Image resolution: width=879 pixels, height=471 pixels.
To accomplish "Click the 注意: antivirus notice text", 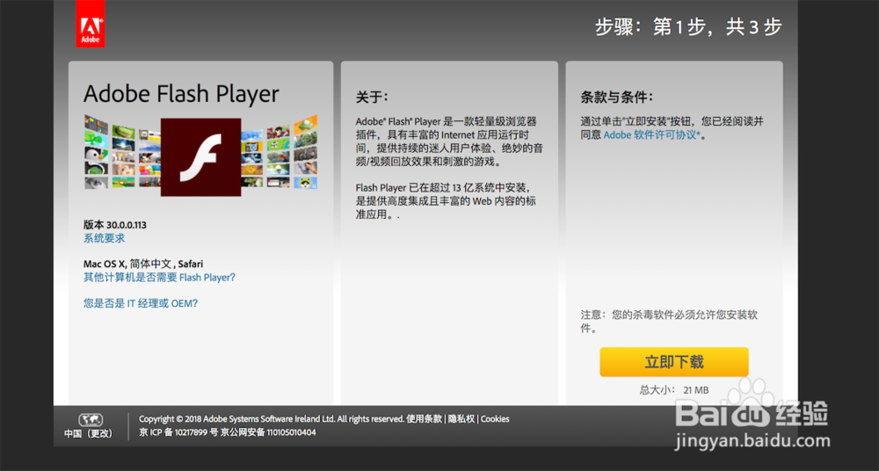I will click(669, 322).
